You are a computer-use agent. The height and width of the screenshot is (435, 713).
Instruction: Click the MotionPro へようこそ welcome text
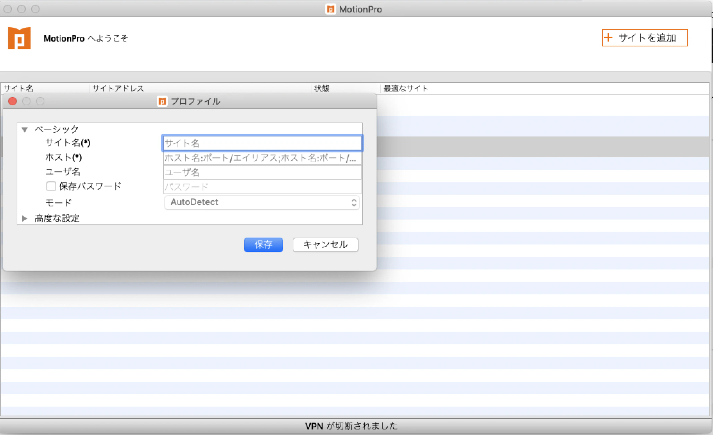coord(86,38)
